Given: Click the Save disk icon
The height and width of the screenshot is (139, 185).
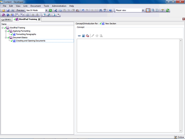Looking at the screenshot, I should 8,10.
